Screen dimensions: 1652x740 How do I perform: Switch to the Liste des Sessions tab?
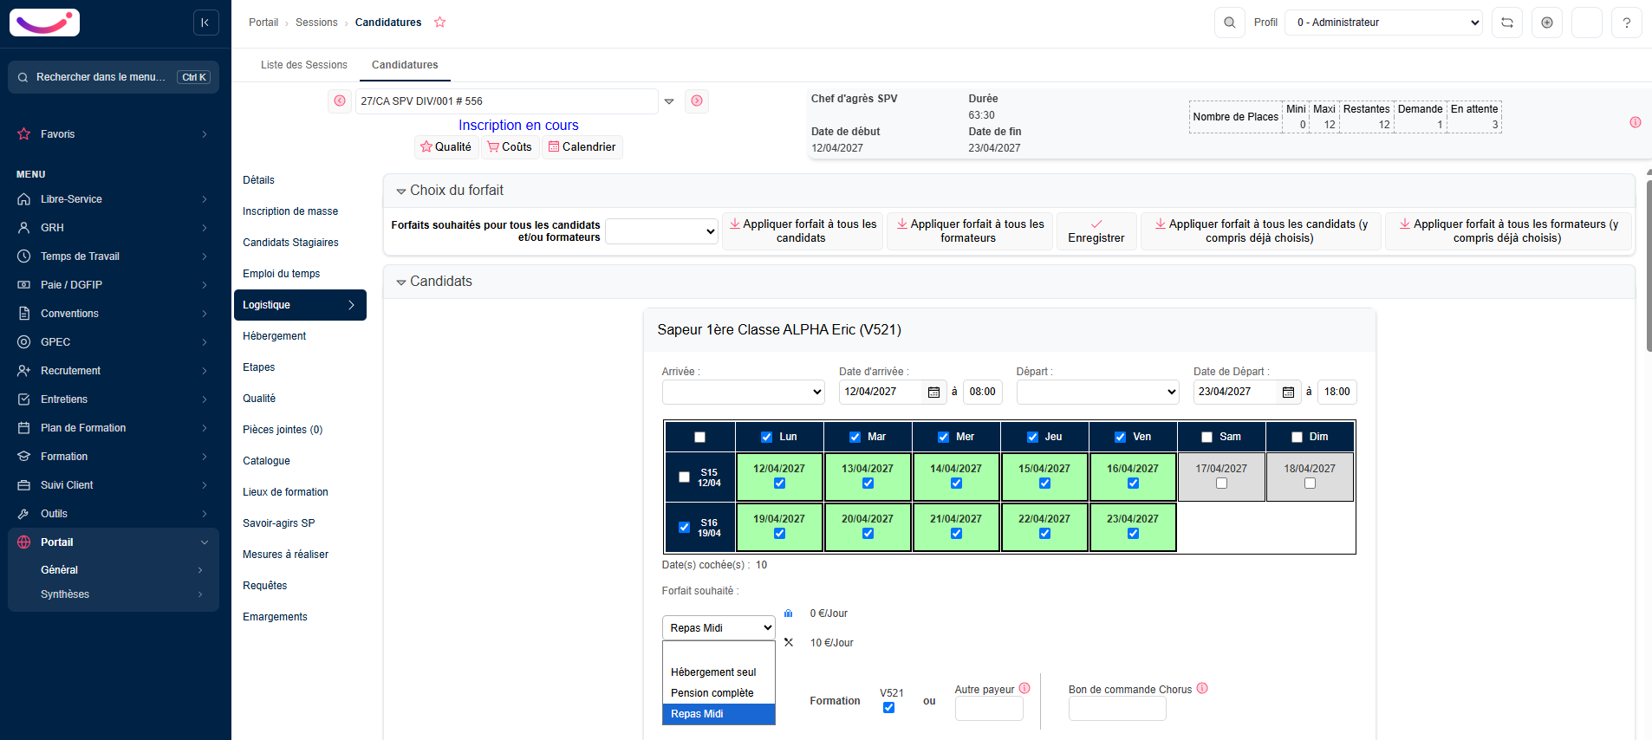click(304, 65)
